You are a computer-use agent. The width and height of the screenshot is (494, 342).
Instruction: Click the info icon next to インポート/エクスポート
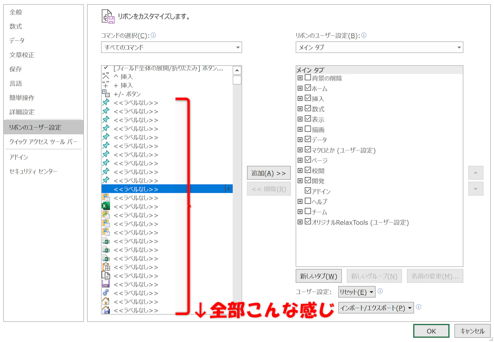419,307
